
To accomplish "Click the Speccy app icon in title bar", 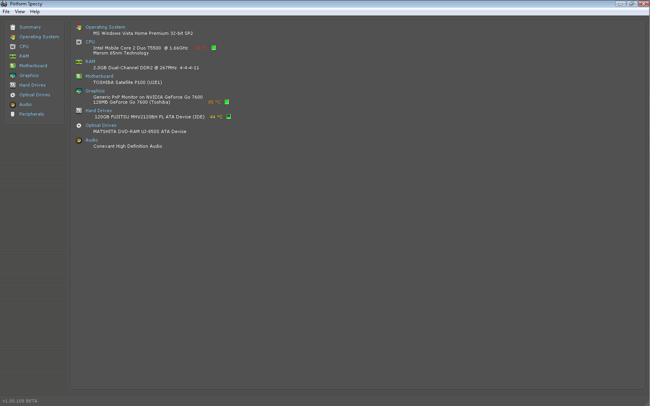I will click(4, 4).
